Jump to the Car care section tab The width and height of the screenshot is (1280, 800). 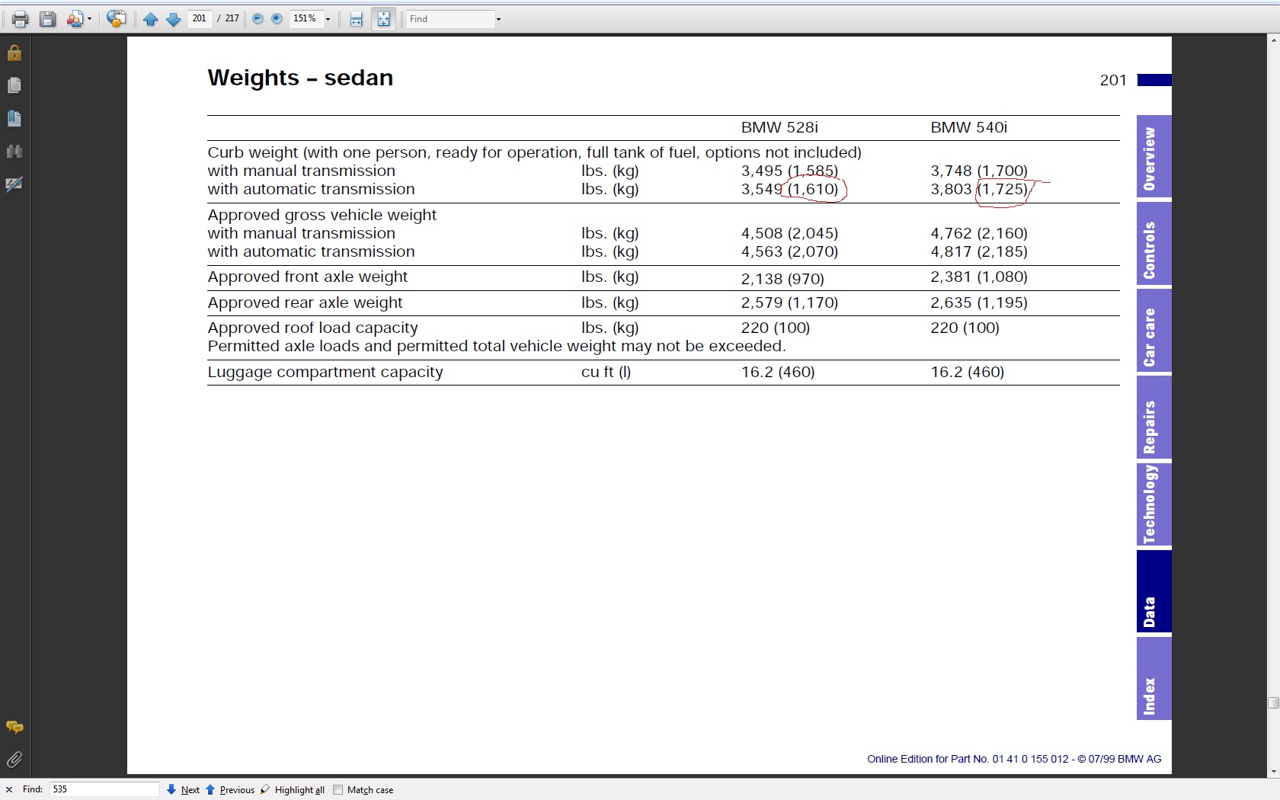(x=1154, y=331)
